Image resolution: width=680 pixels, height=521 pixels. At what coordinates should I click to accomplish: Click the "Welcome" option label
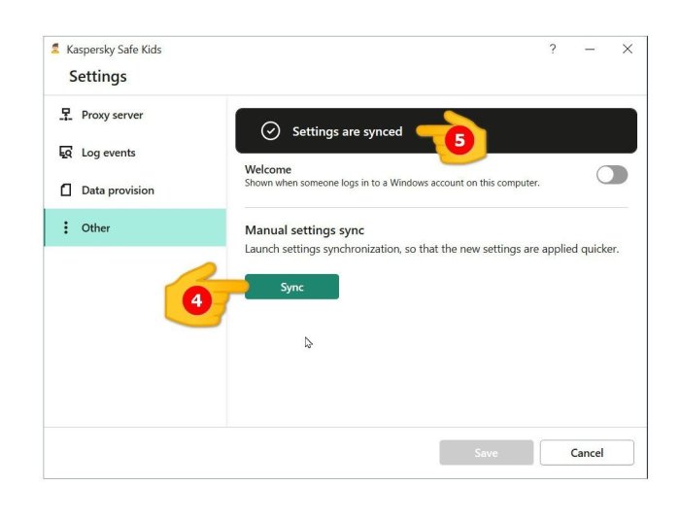pos(268,169)
